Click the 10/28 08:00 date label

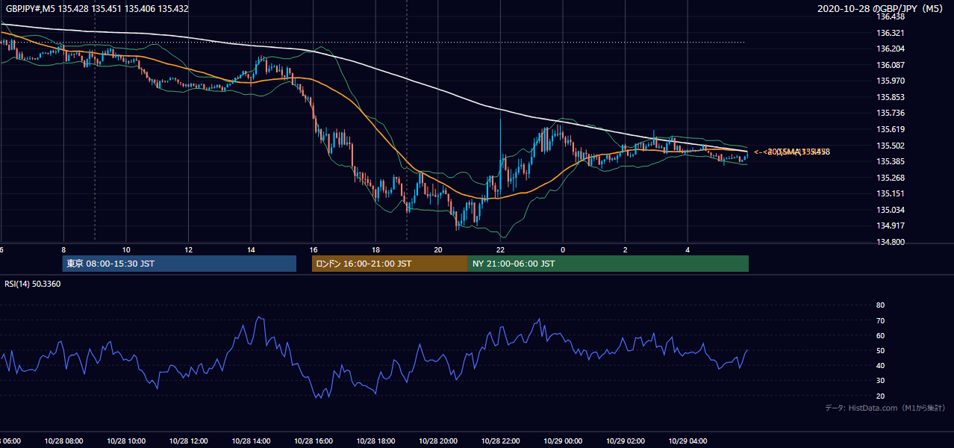(63, 441)
